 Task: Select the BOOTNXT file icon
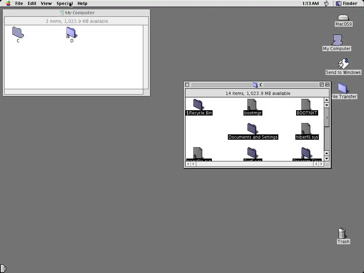306,105
